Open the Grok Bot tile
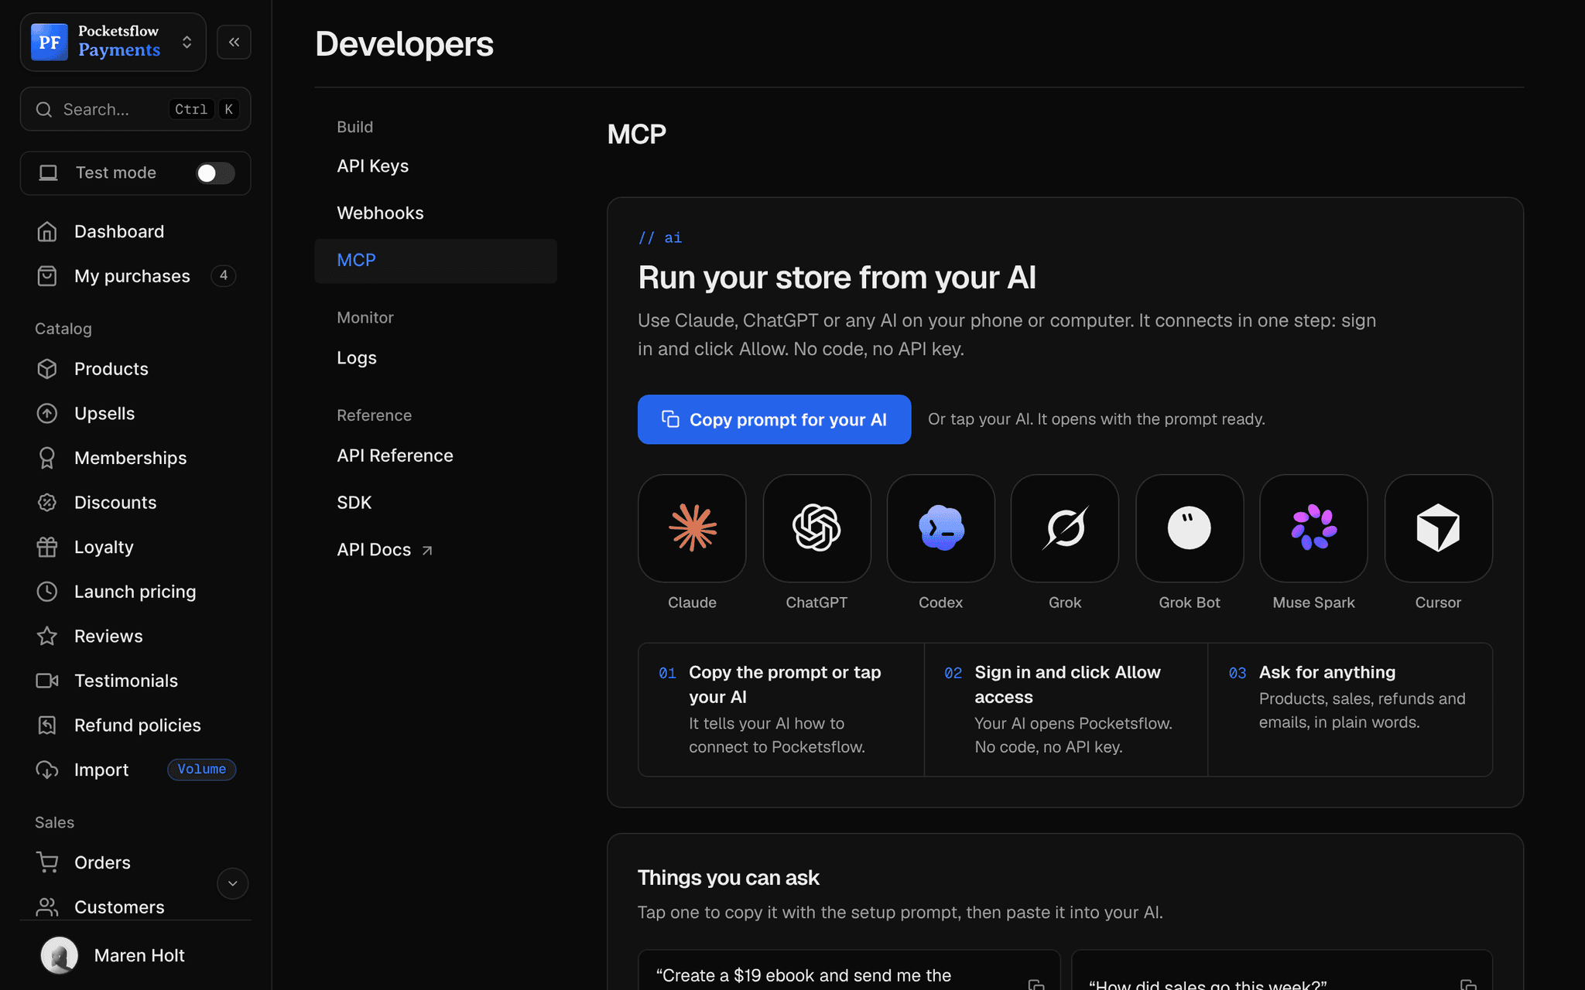This screenshot has height=990, width=1585. coord(1190,528)
